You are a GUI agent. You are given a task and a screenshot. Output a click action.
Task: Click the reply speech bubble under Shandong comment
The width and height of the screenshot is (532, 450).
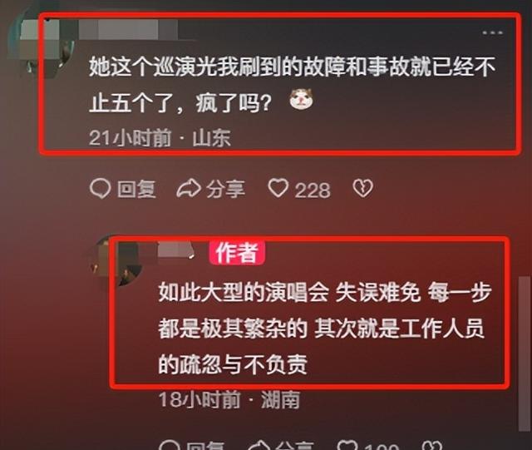click(x=100, y=189)
